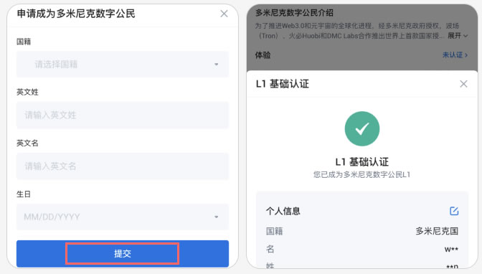The height and width of the screenshot is (274, 482).
Task: Select the 体验 row label
Action: tap(263, 55)
